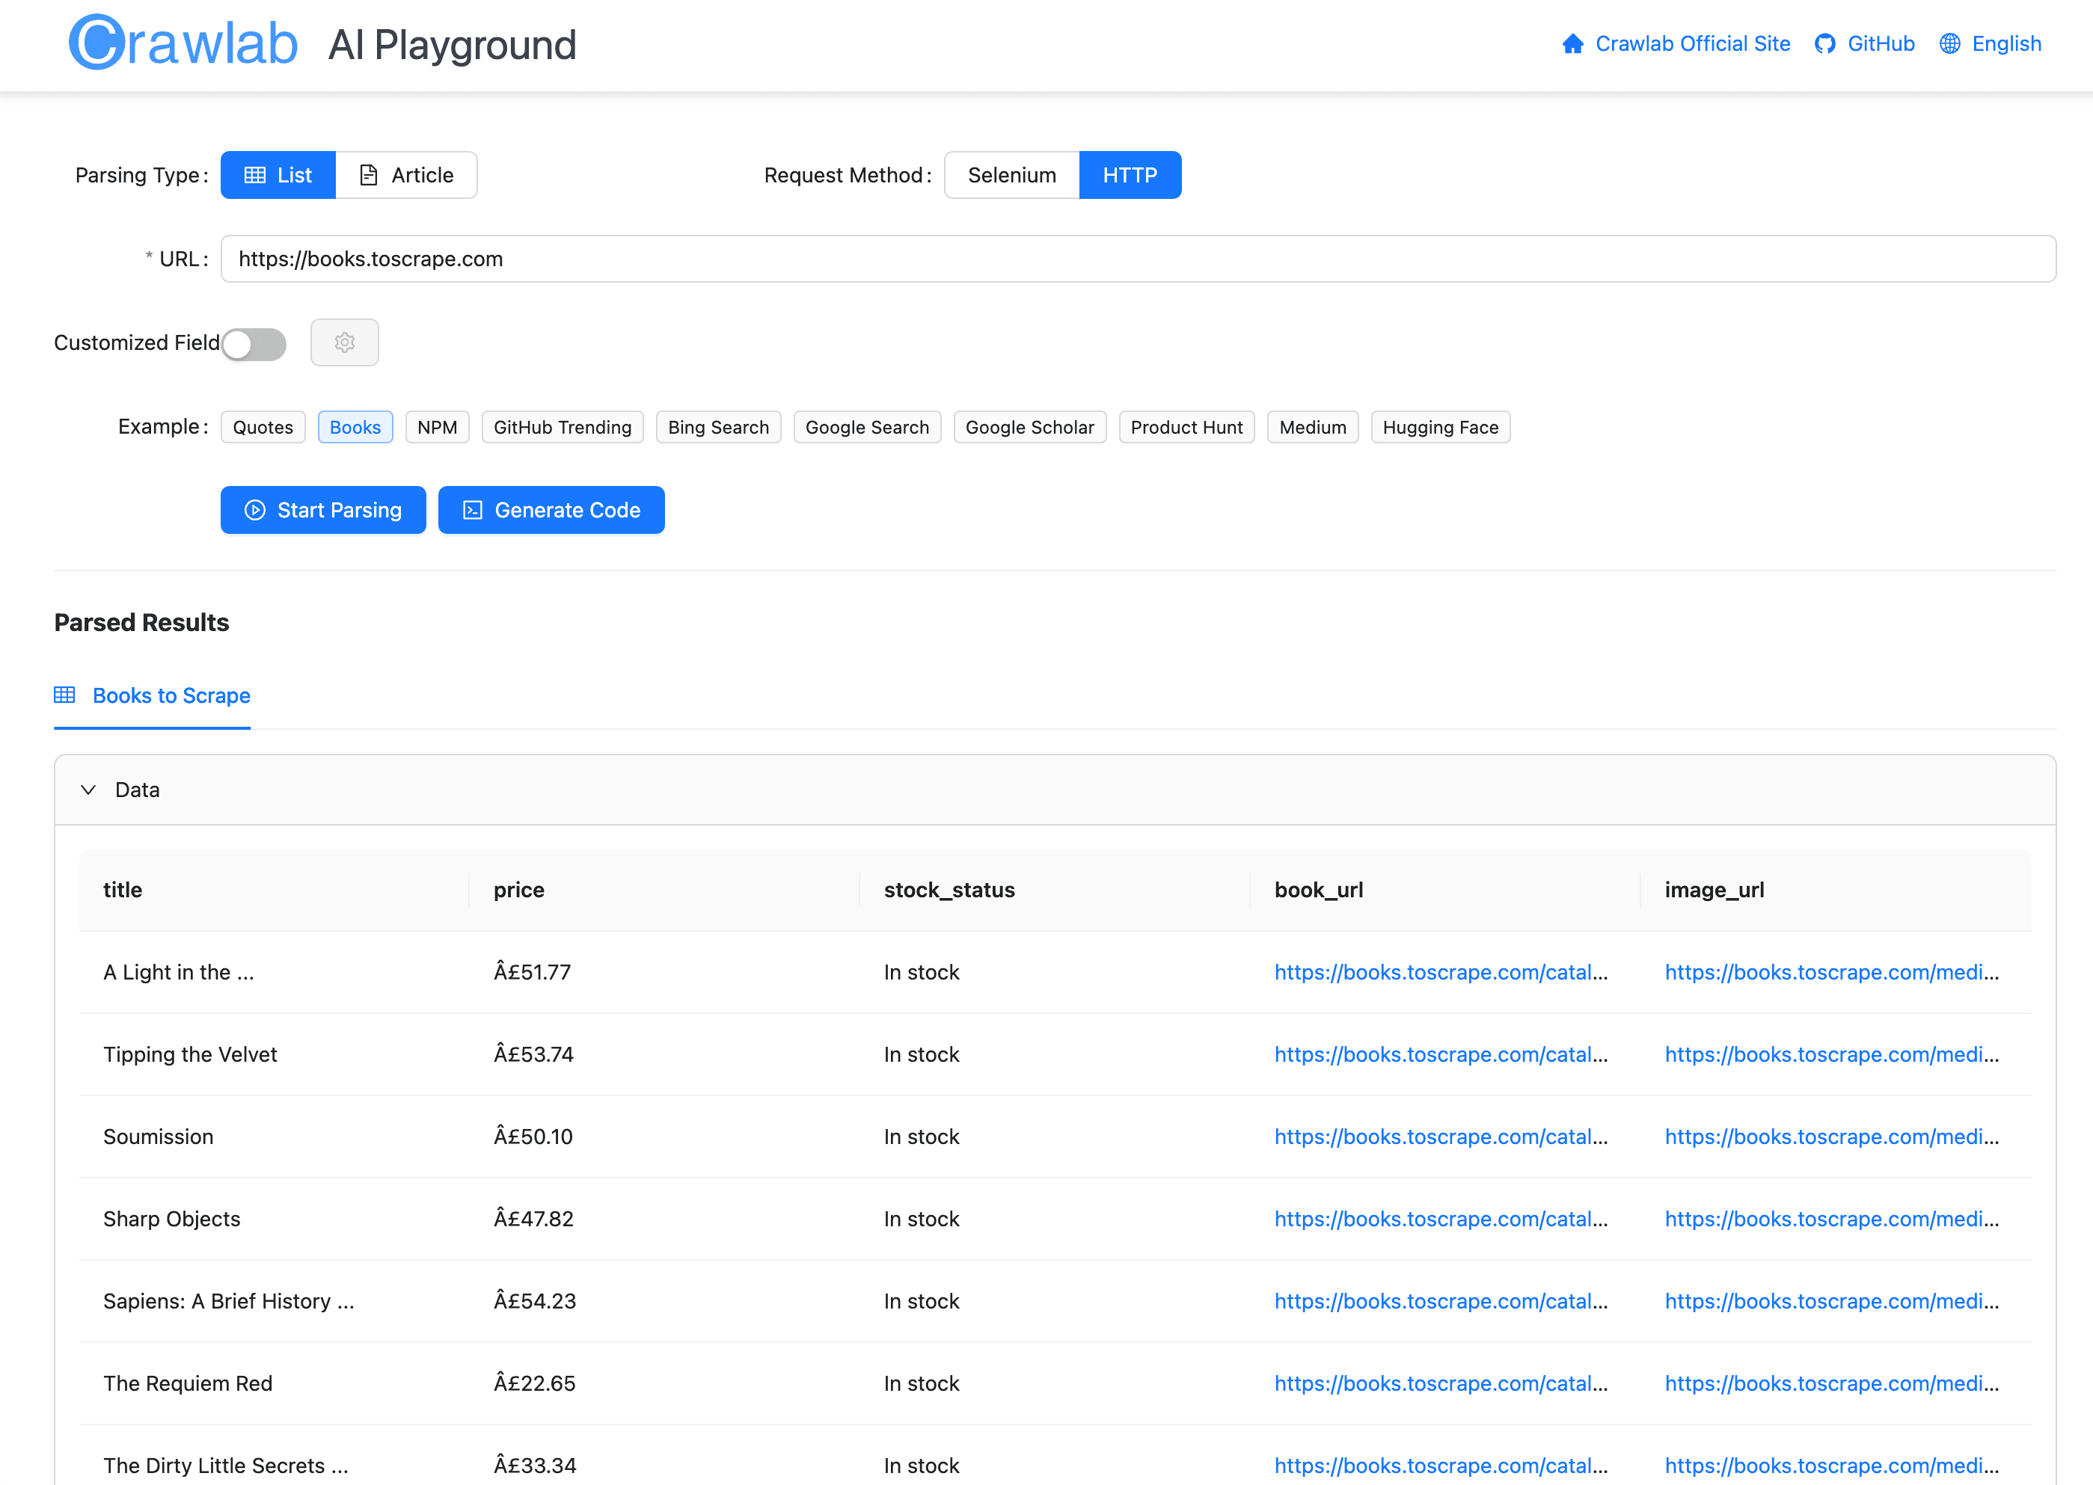Click the Customized Field settings gear icon

click(x=344, y=342)
